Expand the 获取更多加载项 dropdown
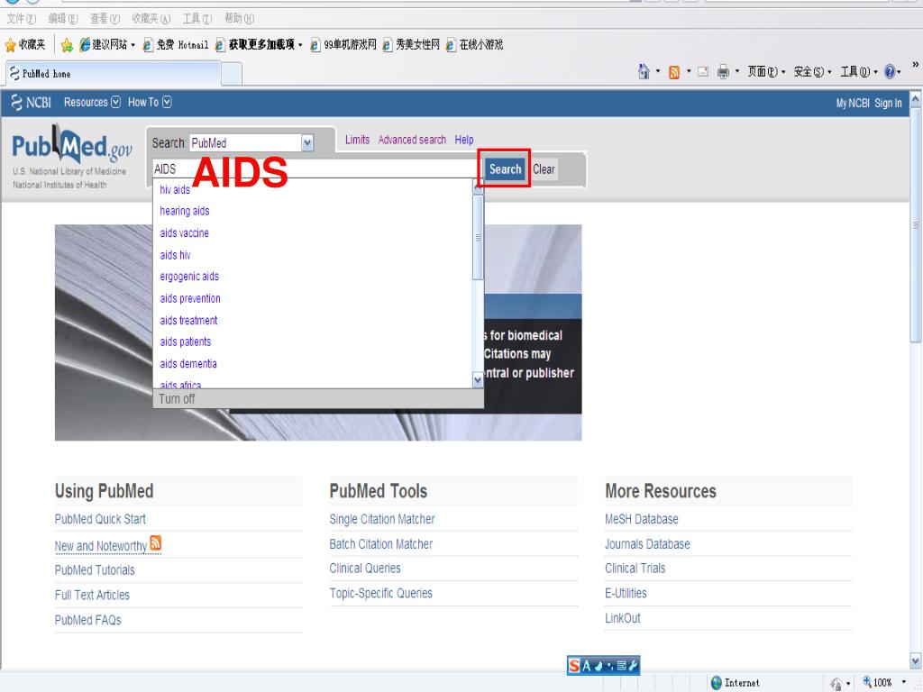923x692 pixels. coord(300,45)
